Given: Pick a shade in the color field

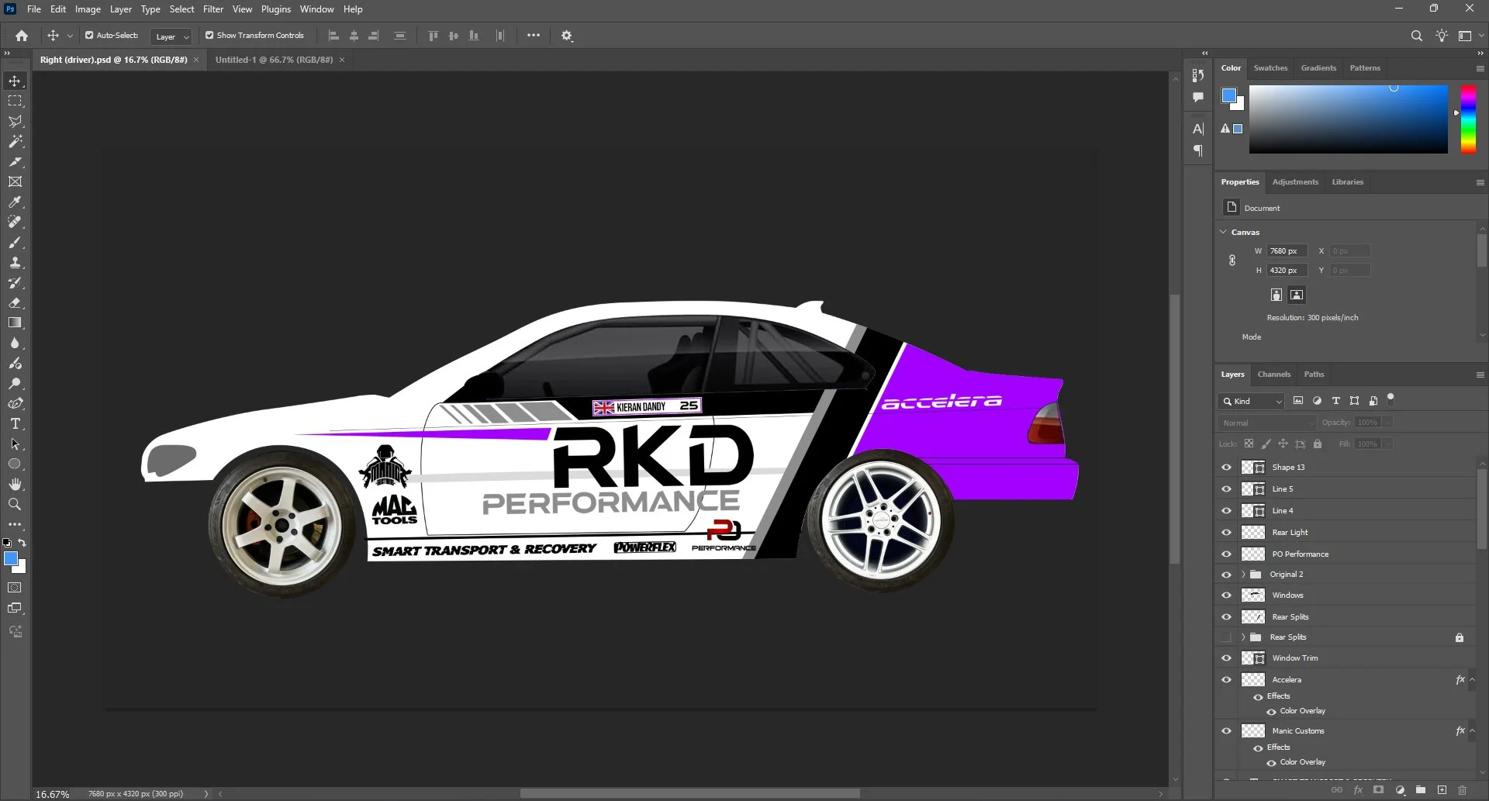Looking at the screenshot, I should 1348,119.
